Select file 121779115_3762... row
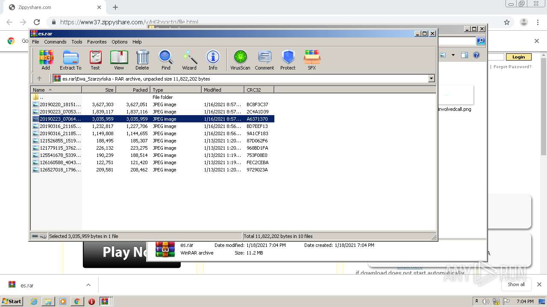 click(x=152, y=148)
